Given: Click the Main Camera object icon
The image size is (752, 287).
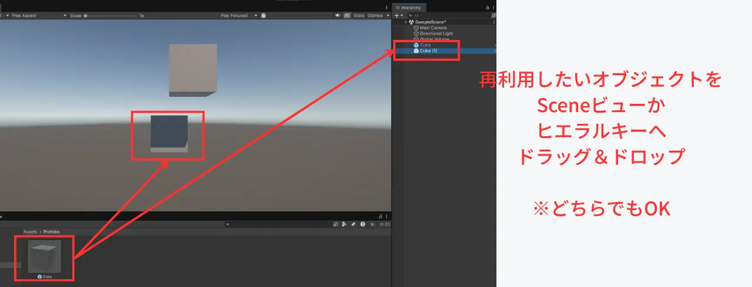Looking at the screenshot, I should click(x=416, y=28).
